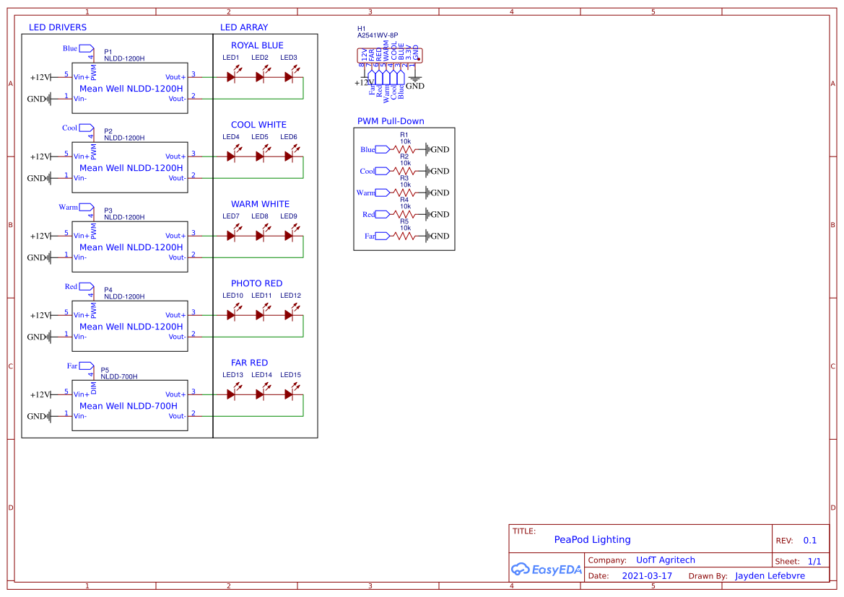Select the REV 0.1 revision value
Screen dimensions: 844x597
click(809, 541)
